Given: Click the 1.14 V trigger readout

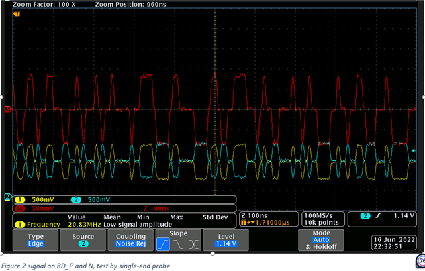Looking at the screenshot, I should click(x=404, y=216).
